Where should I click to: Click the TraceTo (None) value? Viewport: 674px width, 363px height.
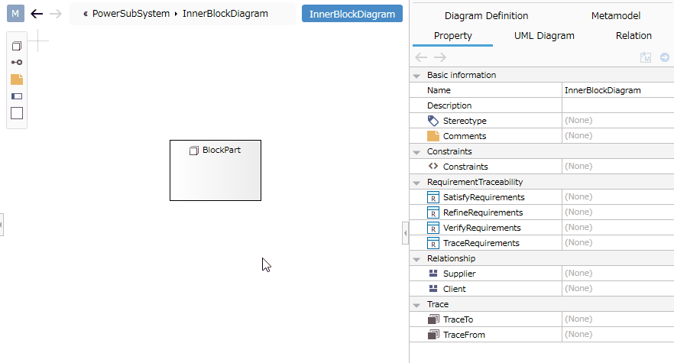[x=578, y=319]
